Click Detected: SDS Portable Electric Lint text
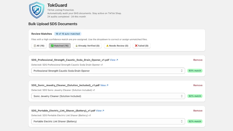The height and width of the screenshot is (131, 233). tap(61, 115)
